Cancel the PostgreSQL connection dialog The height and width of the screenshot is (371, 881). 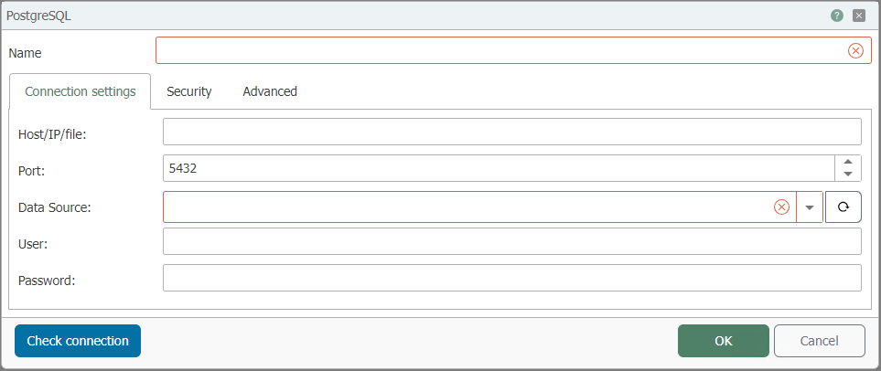(819, 341)
